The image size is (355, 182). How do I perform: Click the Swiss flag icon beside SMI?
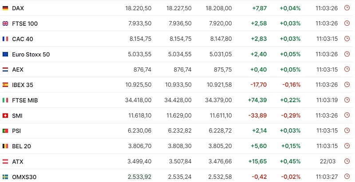5,116
